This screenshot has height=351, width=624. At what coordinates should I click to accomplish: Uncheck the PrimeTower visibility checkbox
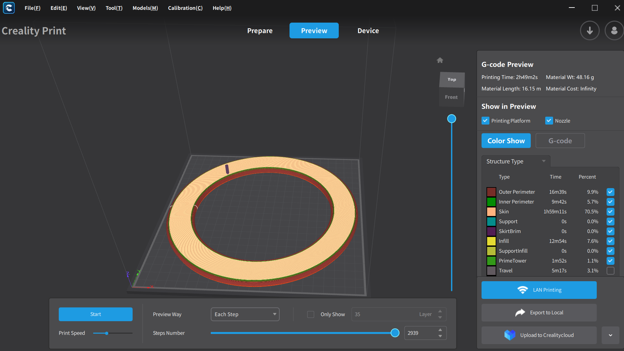point(611,261)
